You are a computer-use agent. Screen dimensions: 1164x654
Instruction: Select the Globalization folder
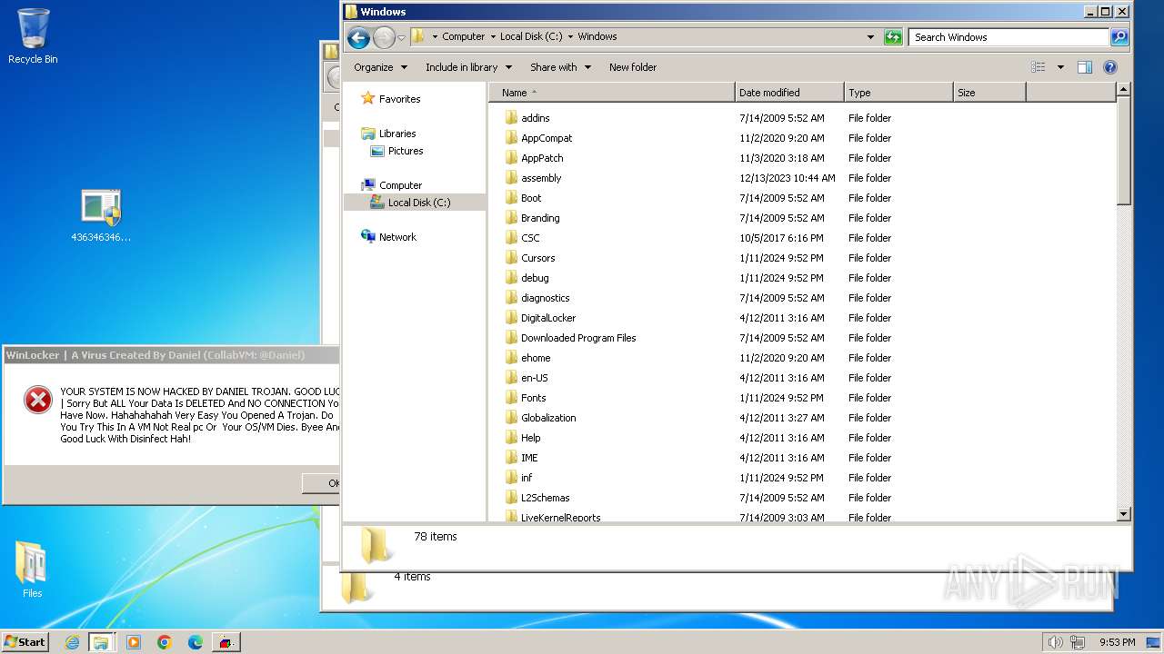548,418
